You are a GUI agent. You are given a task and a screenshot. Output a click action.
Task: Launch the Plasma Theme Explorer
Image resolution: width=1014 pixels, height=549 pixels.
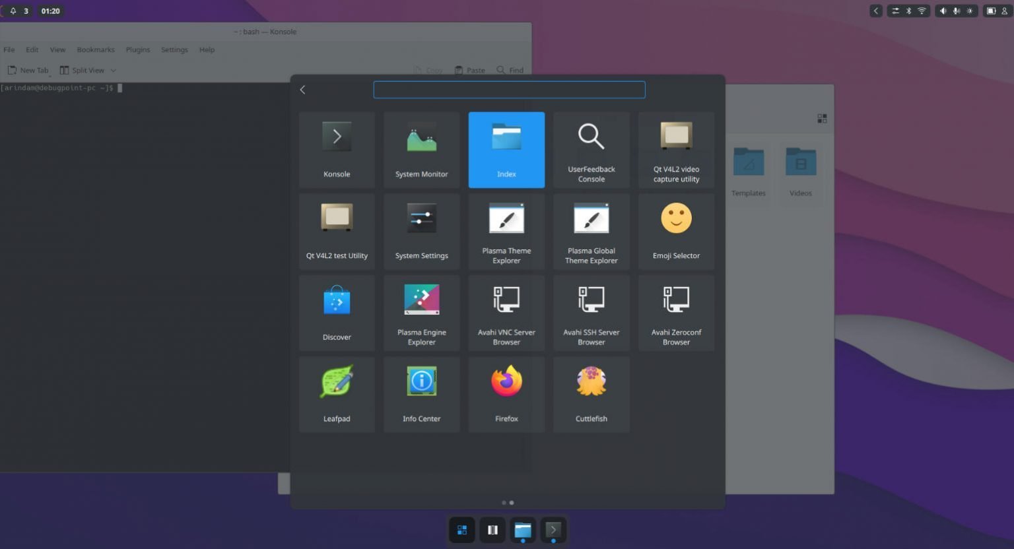coord(506,230)
